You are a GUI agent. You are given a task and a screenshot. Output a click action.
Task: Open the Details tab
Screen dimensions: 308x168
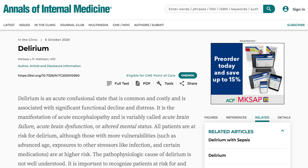(x=284, y=118)
